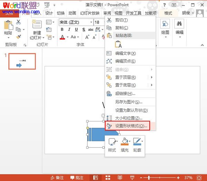Viewport: 207px width, 181px height.
Task: Choose 编辑文字(X) in the context menu
Action: [x=130, y=53]
